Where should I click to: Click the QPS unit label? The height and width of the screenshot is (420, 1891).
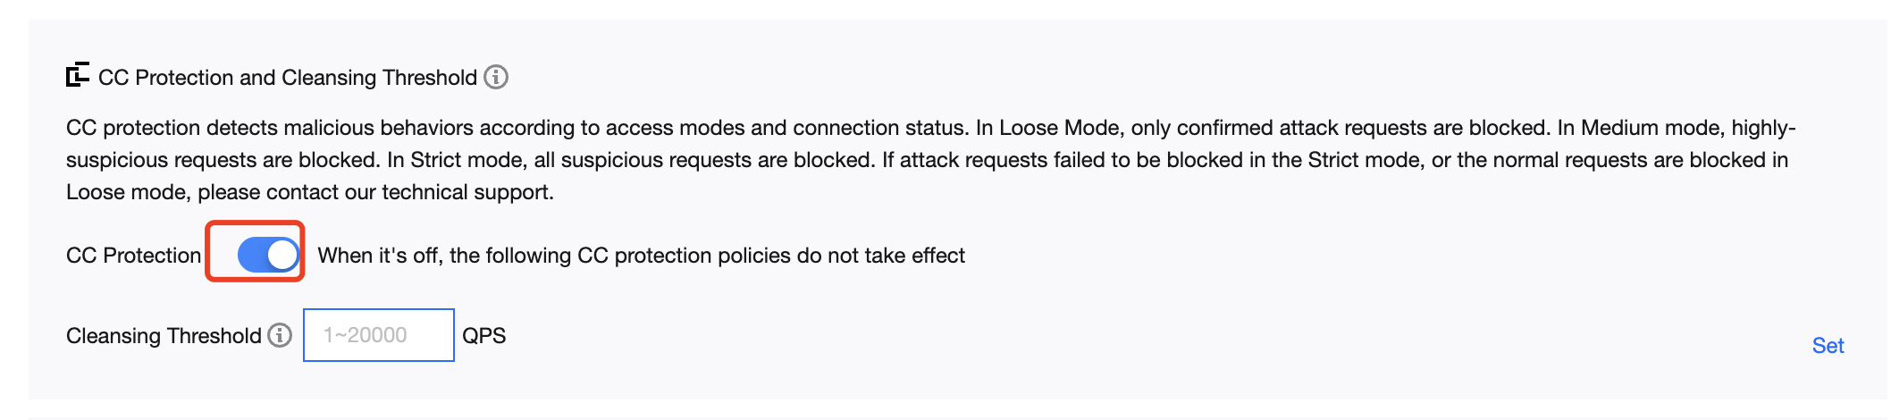click(x=483, y=336)
